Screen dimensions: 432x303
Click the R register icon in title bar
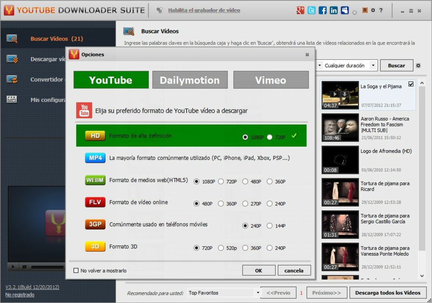[365, 10]
